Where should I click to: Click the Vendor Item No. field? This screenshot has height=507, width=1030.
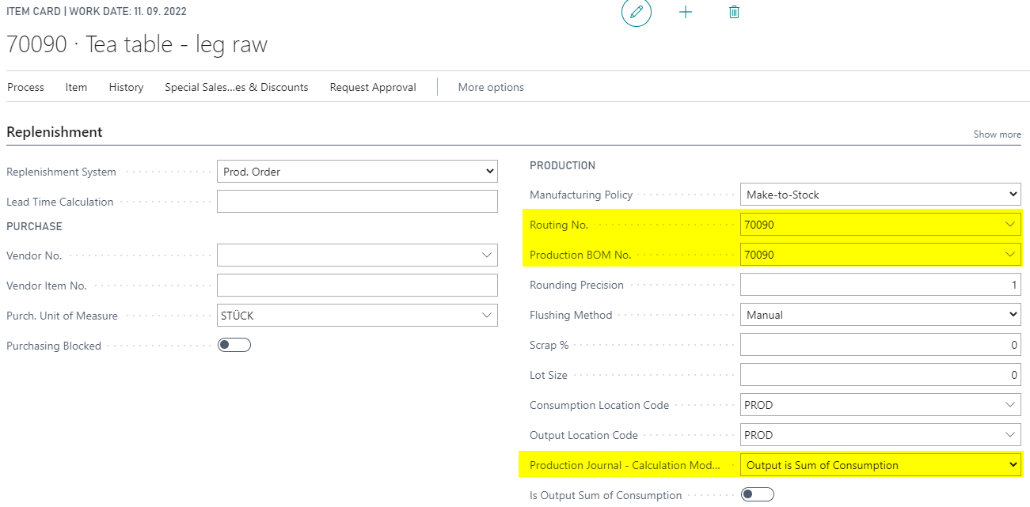(x=357, y=286)
